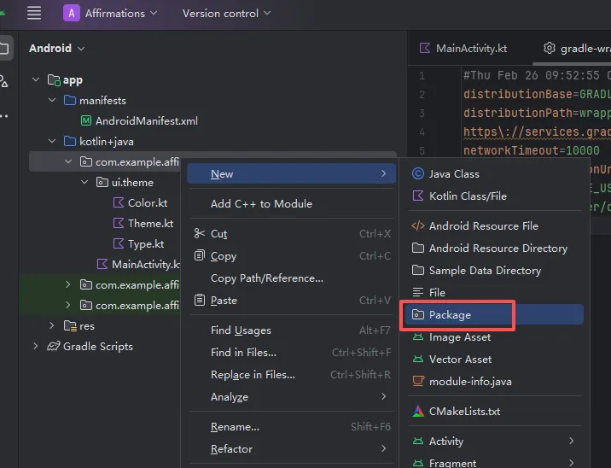Viewport: 611px width, 468px height.
Task: Open the Color.kt file
Action: coord(147,203)
